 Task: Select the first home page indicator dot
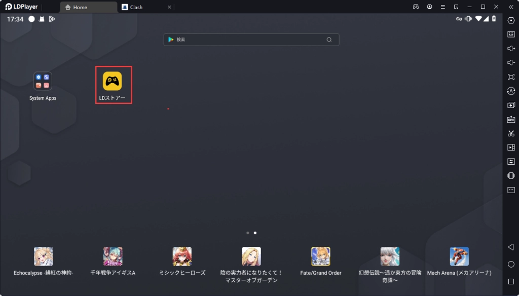pos(247,233)
